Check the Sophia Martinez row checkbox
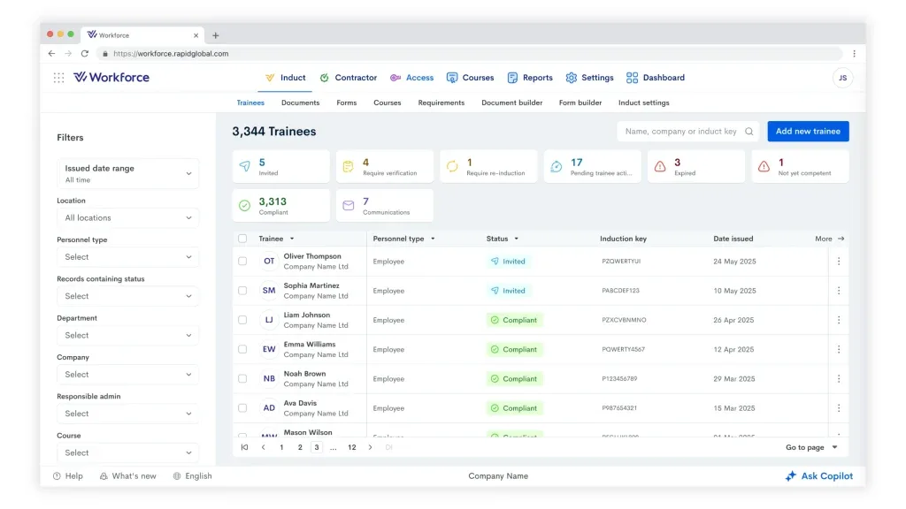 coord(242,291)
